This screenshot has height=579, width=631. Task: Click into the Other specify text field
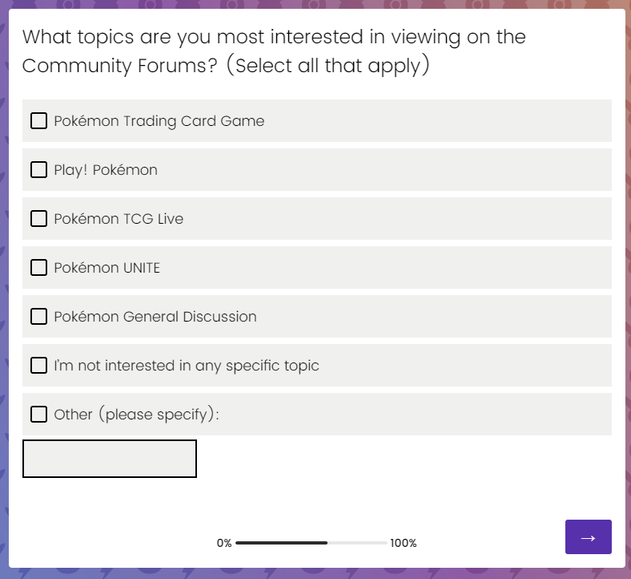(110, 459)
